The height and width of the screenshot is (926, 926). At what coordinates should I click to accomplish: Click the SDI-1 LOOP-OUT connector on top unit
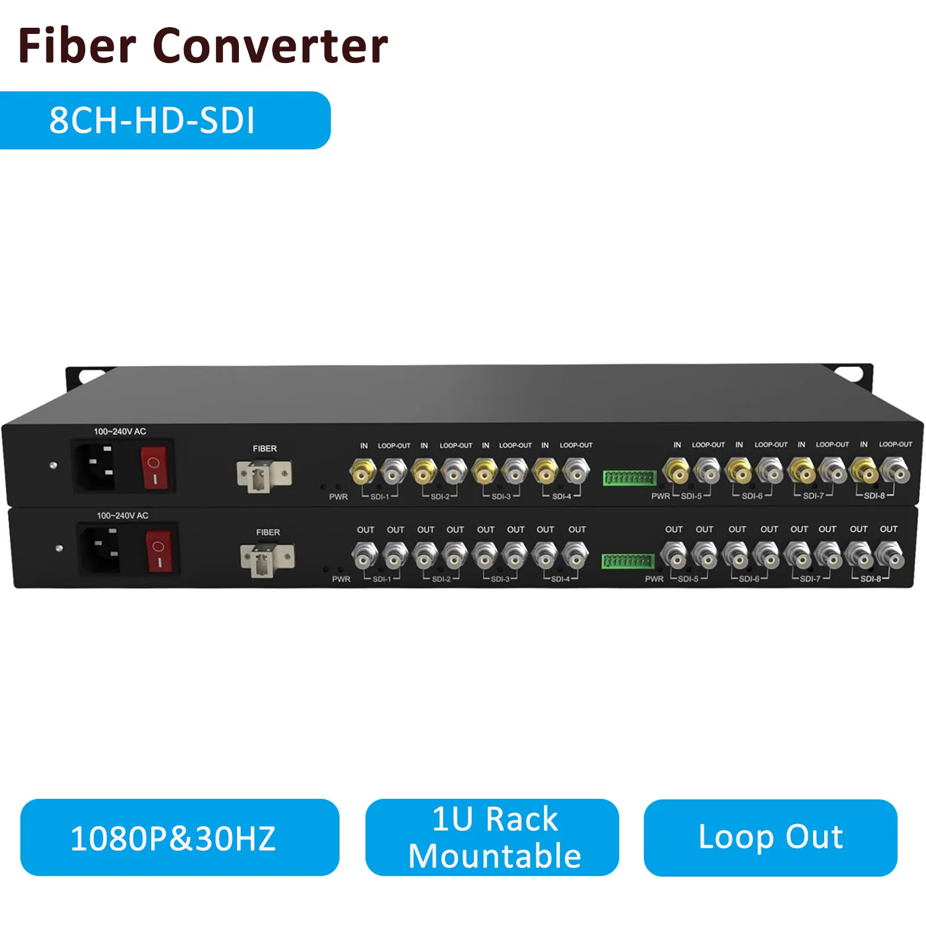(393, 473)
